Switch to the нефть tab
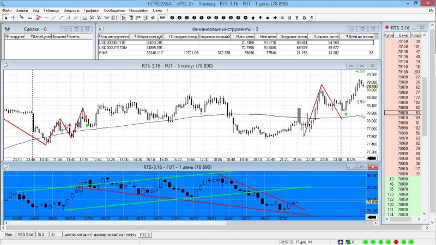The height and width of the screenshot is (245, 436). point(131,235)
